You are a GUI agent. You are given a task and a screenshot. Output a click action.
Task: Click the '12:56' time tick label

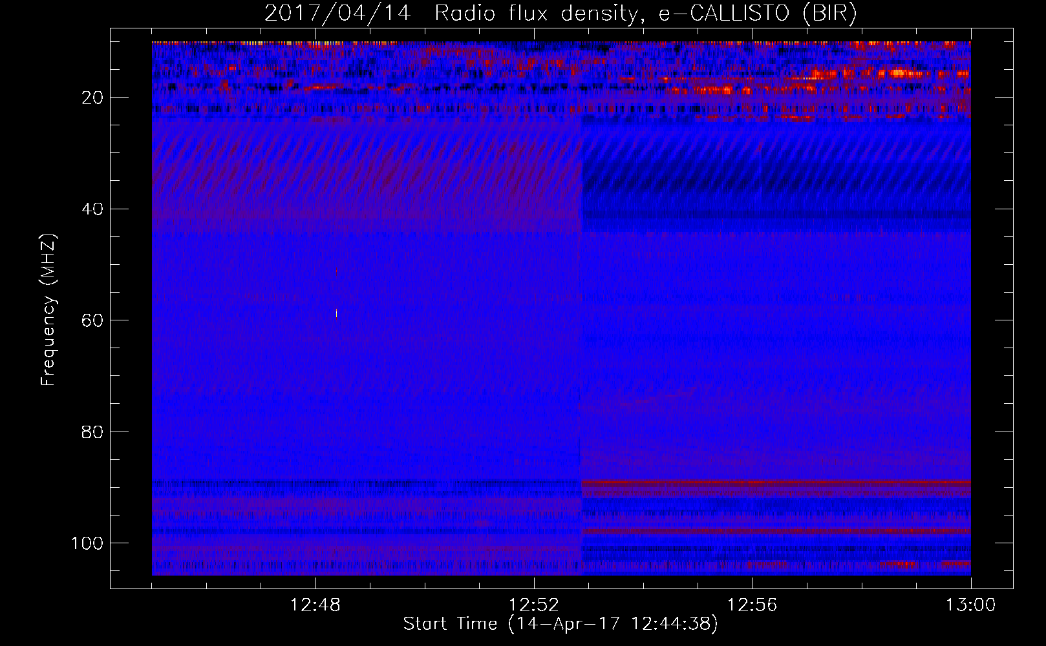pos(752,605)
